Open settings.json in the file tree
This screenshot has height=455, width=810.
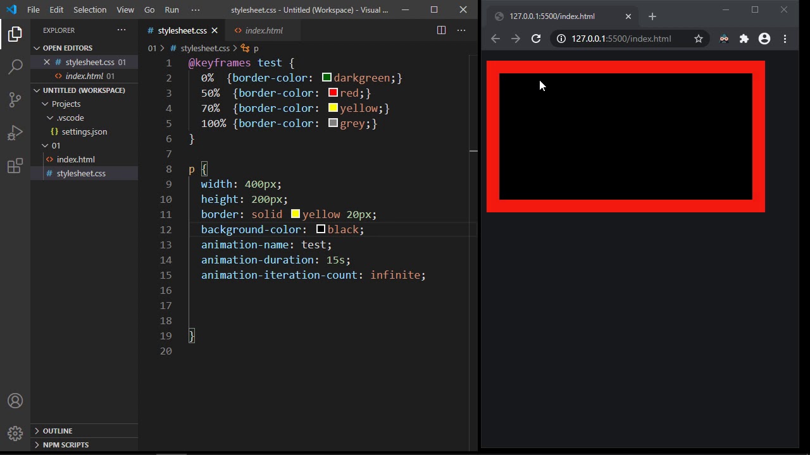(x=84, y=131)
